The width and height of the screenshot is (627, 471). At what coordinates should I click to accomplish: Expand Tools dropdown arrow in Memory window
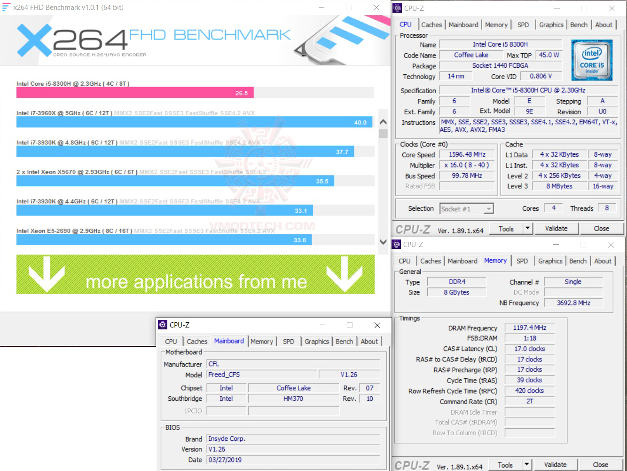[526, 465]
